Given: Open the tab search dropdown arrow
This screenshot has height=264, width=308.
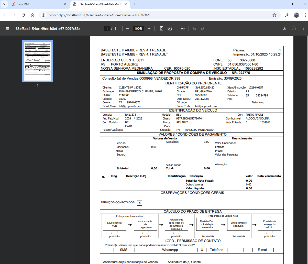Looking at the screenshot, I should point(4,4).
